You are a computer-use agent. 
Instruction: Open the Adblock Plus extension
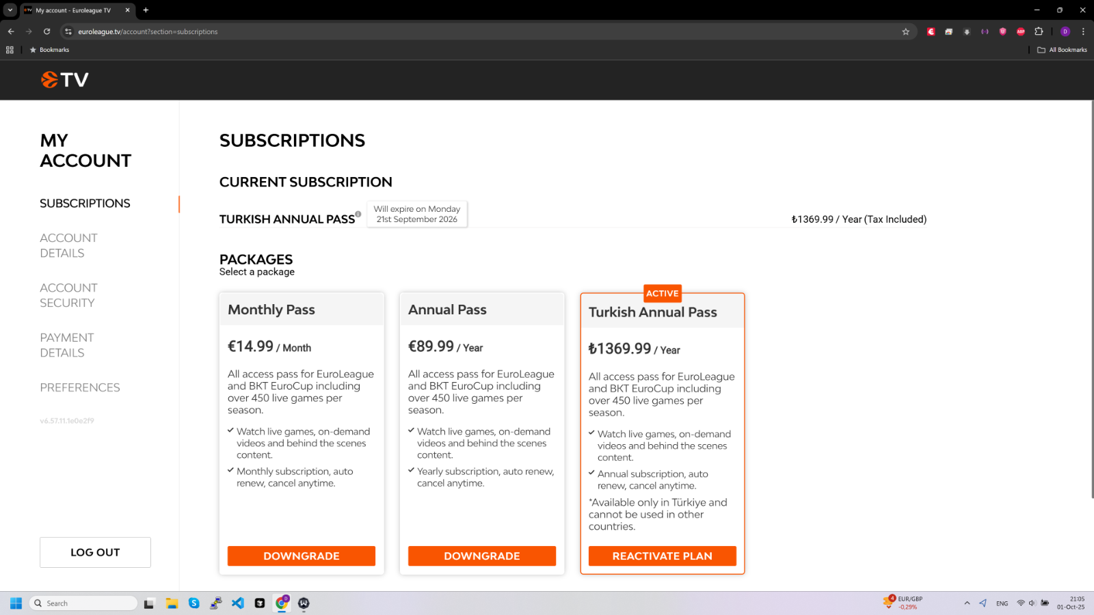click(1021, 31)
